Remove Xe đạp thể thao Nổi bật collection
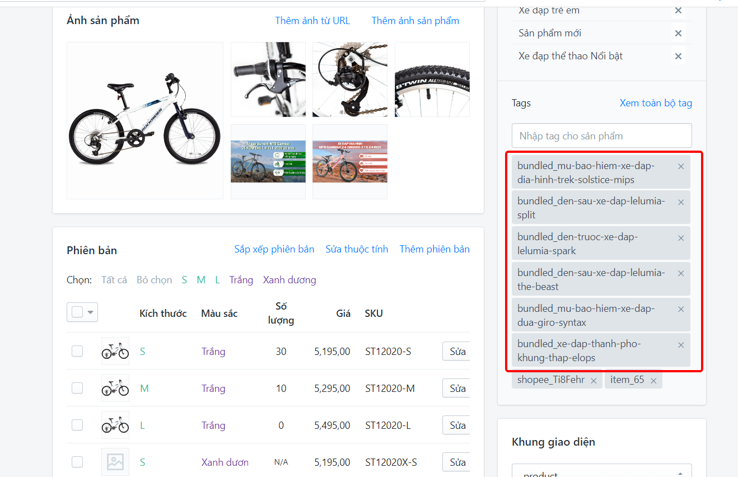 click(678, 56)
